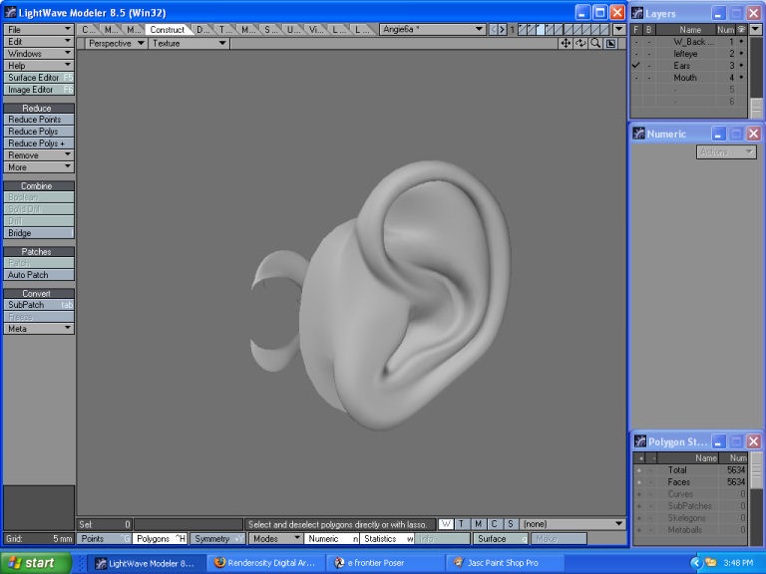Toggle Symmetry mode
The height and width of the screenshot is (574, 766).
[216, 539]
